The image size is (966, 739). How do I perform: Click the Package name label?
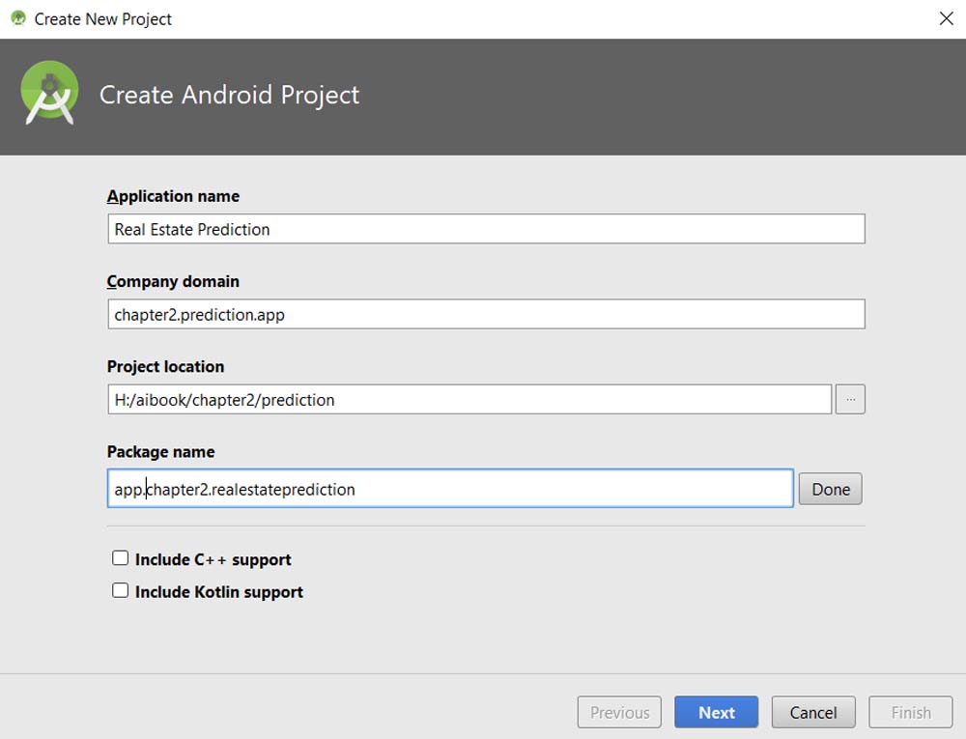[160, 451]
